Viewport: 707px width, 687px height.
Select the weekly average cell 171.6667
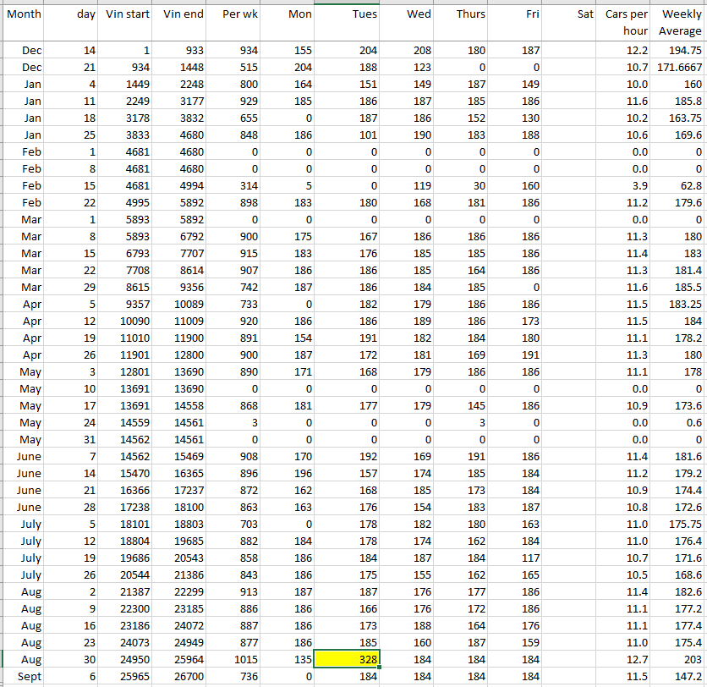coord(679,67)
